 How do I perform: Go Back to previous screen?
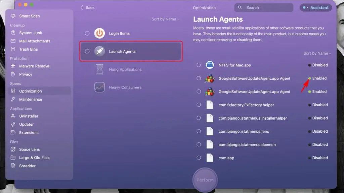(87, 7)
